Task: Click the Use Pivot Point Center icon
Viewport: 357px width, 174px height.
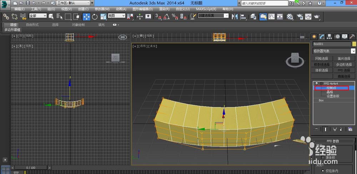Action: [x=130, y=16]
